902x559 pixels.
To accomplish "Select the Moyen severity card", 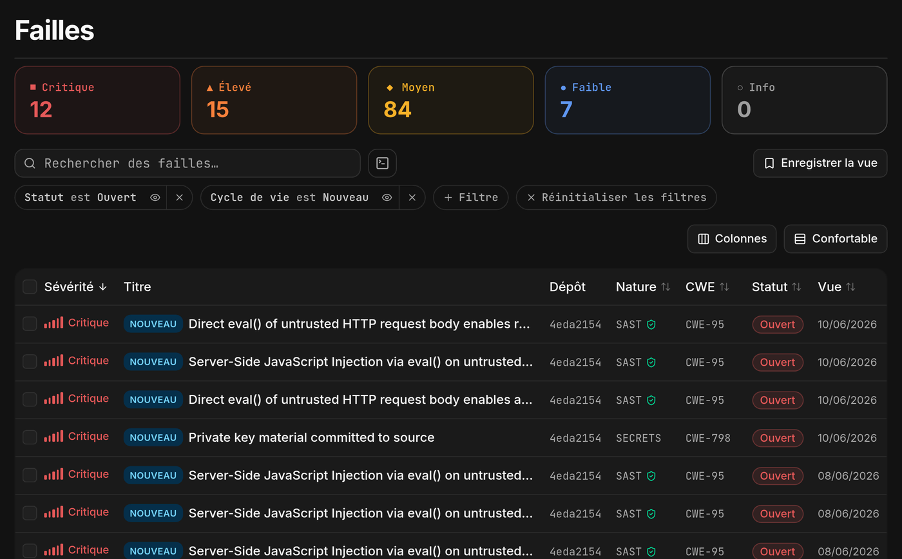I will coord(451,100).
